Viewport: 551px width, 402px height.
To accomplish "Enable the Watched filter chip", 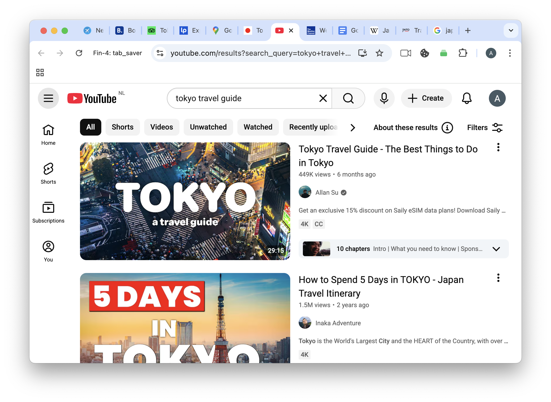I will [258, 127].
